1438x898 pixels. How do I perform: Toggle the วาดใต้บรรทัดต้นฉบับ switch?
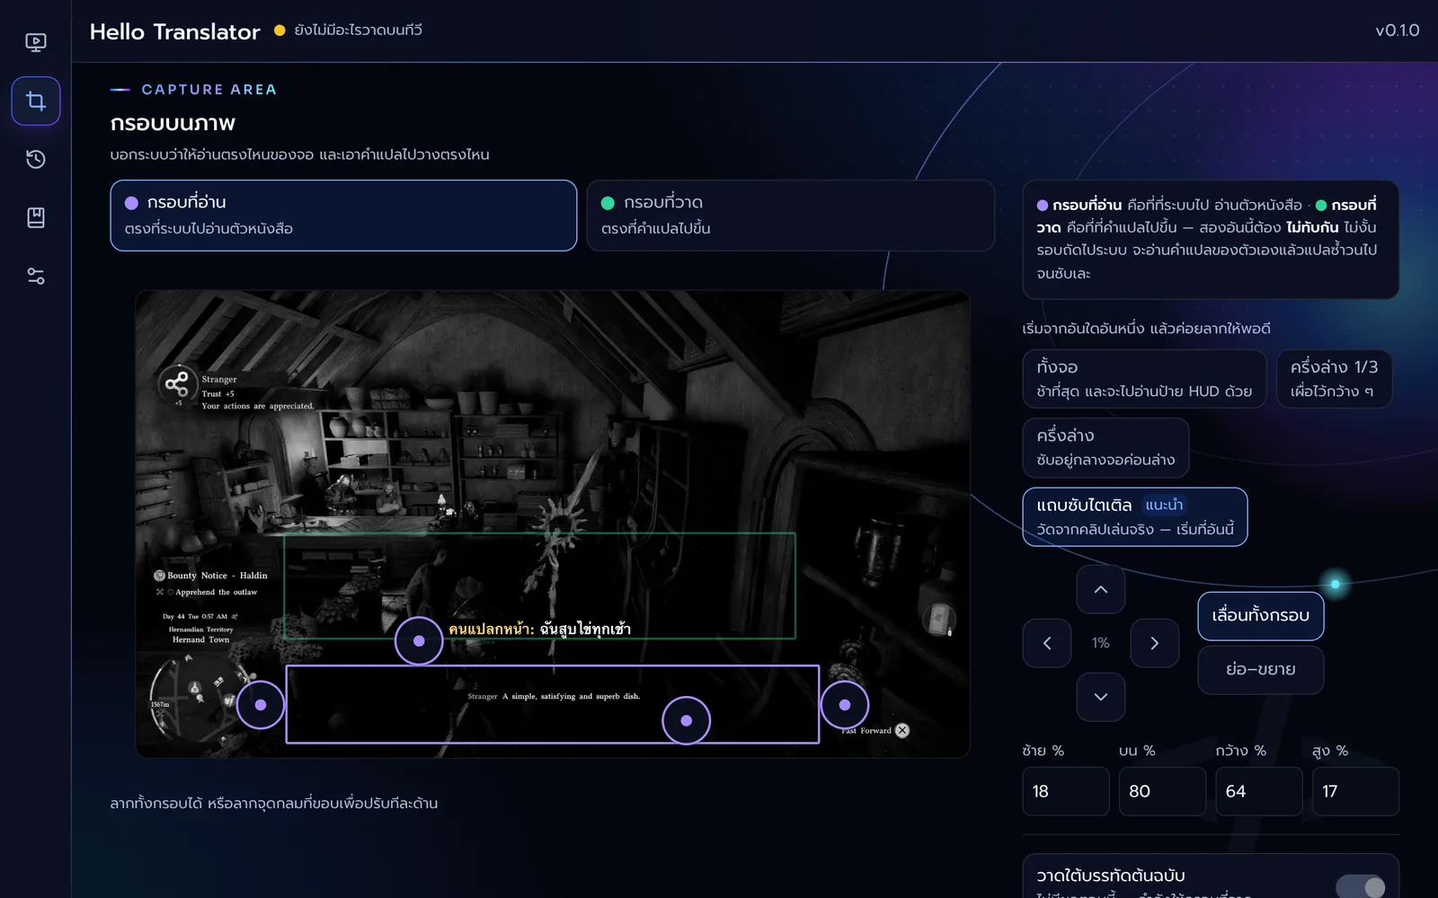[x=1361, y=887]
